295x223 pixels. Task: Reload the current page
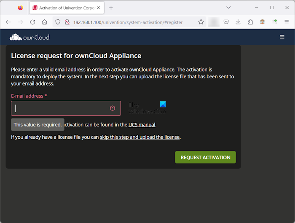pyautogui.click(x=32, y=22)
